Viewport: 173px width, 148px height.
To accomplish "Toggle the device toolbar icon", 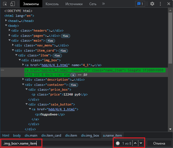I will [13, 4].
